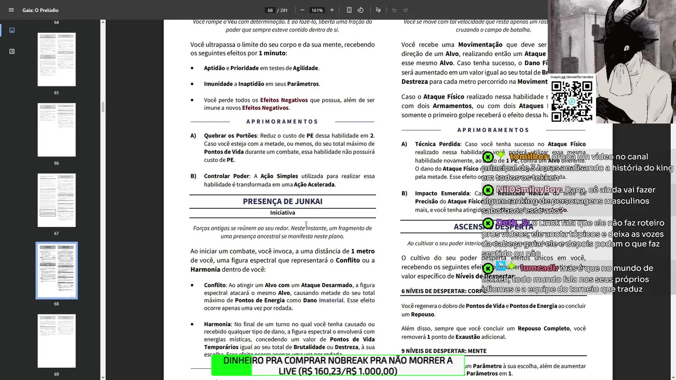Click the 'Conflito' bullet heading

coord(215,285)
